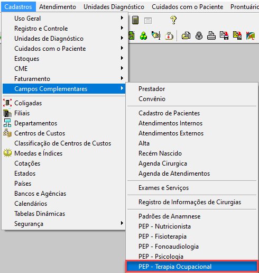
Task: Click the folder with document icon
Action: point(186,35)
